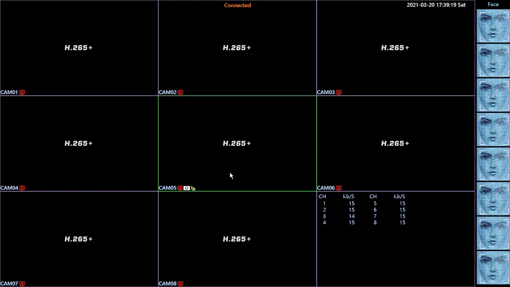Click the white snapshot camera icon on CAM05
Viewport: 510px width, 287px height.
[187, 188]
